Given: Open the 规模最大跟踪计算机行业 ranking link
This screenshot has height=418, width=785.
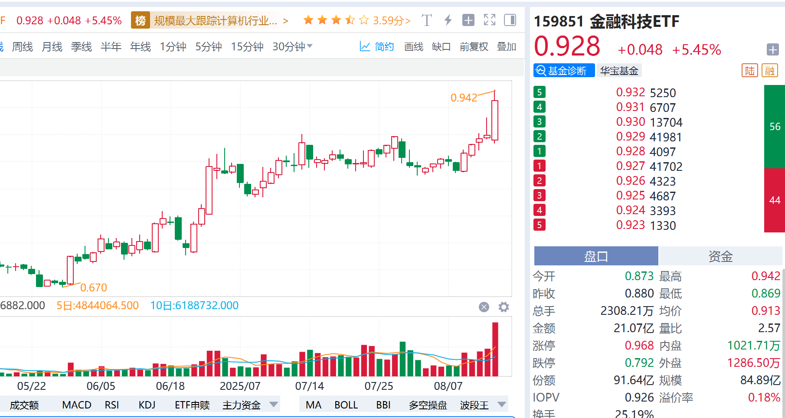Looking at the screenshot, I should pyautogui.click(x=216, y=20).
